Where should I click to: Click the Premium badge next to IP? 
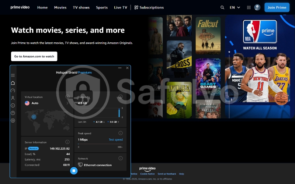(33, 149)
